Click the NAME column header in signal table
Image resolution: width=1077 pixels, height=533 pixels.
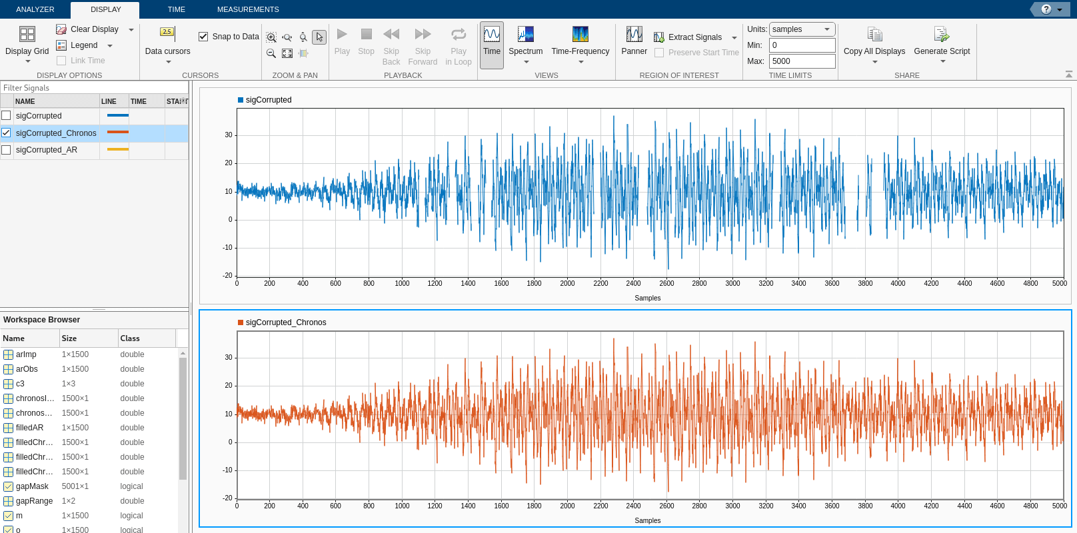(x=56, y=101)
